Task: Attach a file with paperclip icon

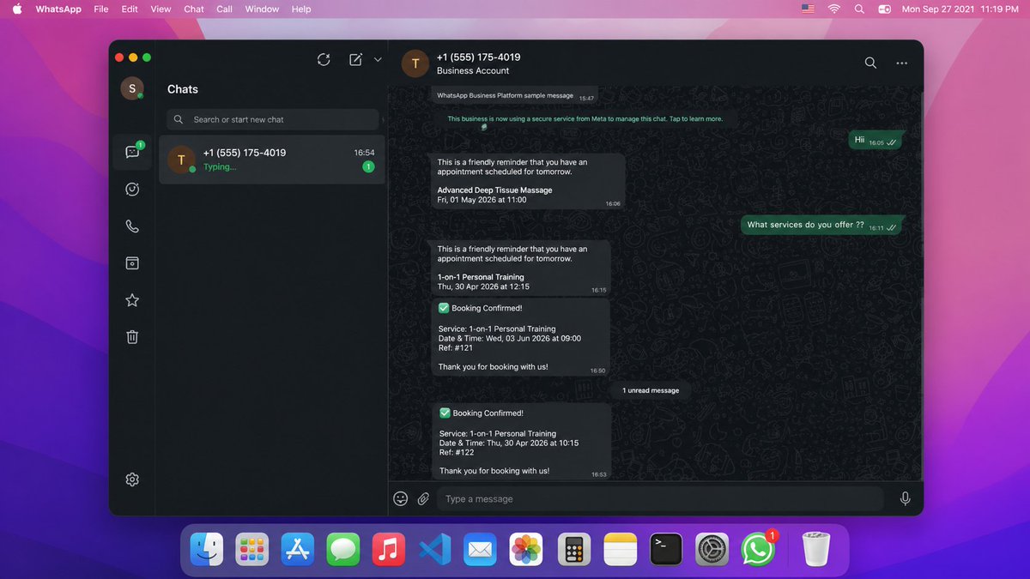Action: tap(423, 498)
